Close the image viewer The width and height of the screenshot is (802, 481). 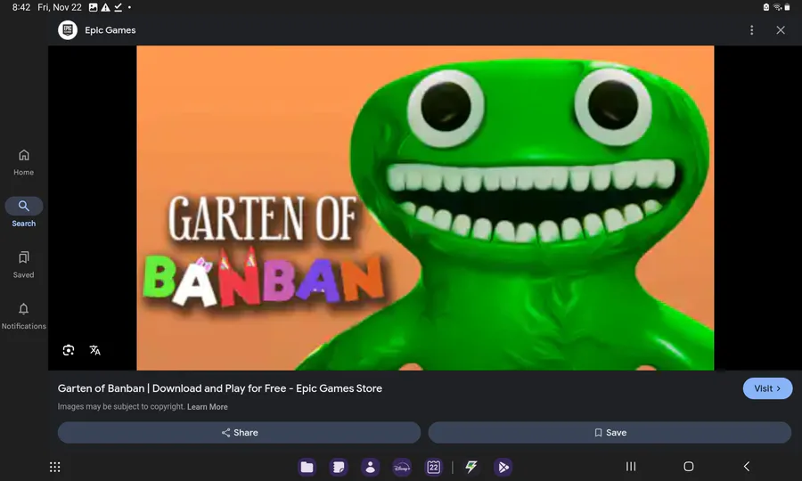tap(781, 30)
